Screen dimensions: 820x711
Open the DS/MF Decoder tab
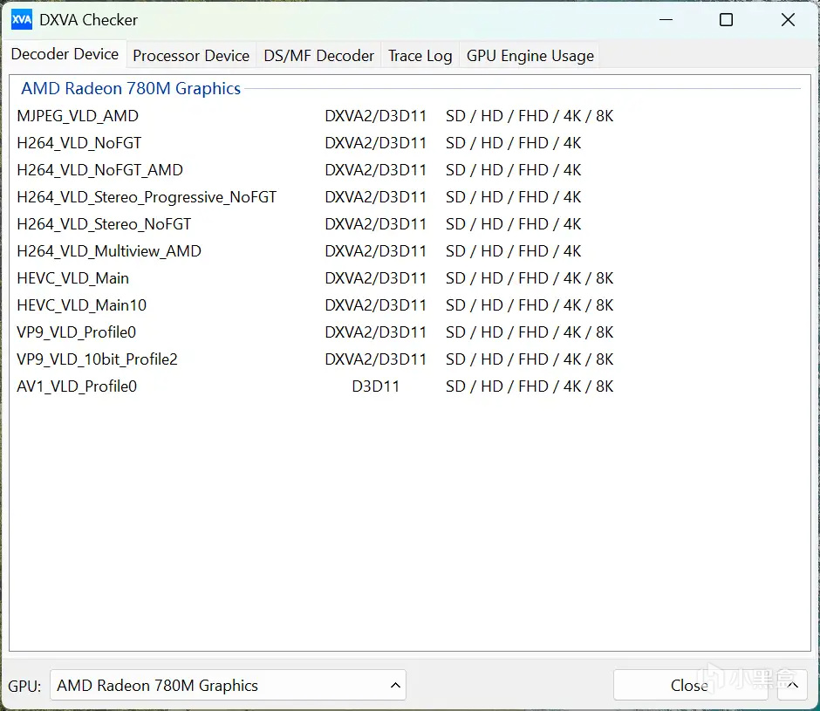(319, 56)
